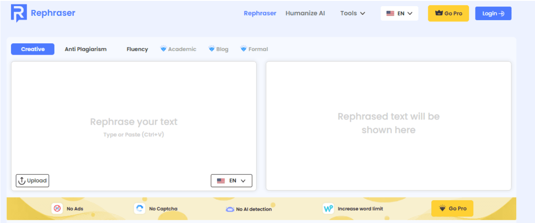Click the header Go Pro button
The height and width of the screenshot is (223, 535).
click(448, 14)
